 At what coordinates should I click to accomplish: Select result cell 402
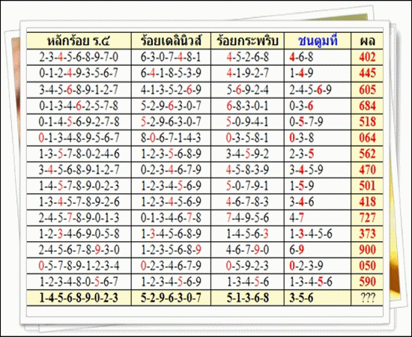coord(367,57)
